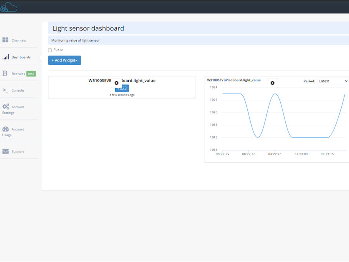Click the Dashboards signal bars icon
Screen dimensions: 349x262
pos(5,57)
